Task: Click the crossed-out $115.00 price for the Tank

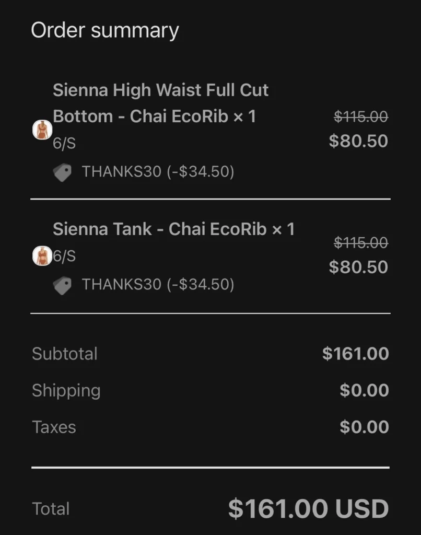Action: coord(361,242)
